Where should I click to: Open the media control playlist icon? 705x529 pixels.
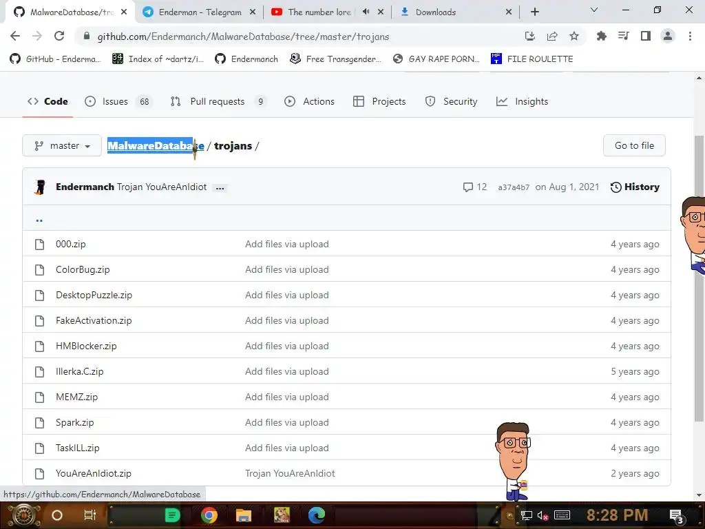click(623, 36)
